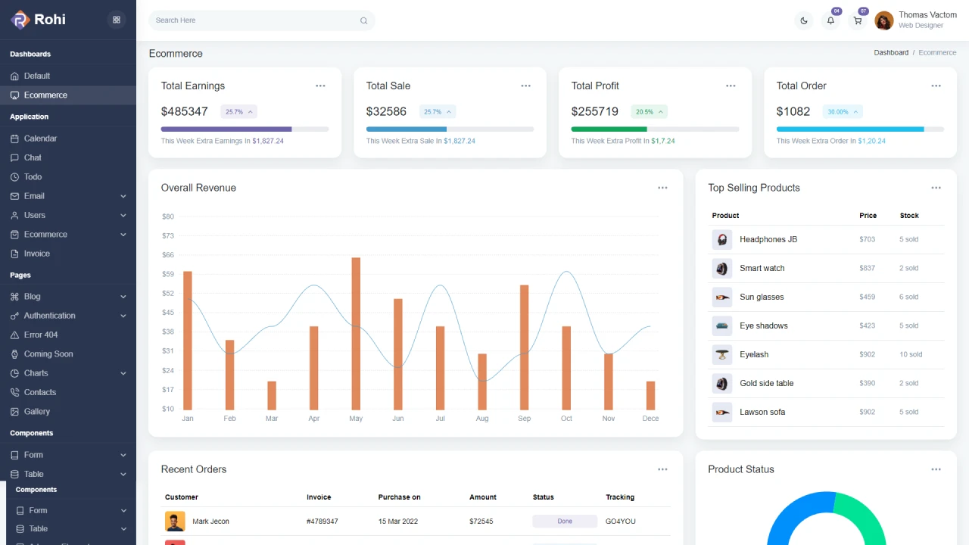The image size is (969, 545).
Task: Click Mark Jecon customer avatar
Action: (175, 522)
